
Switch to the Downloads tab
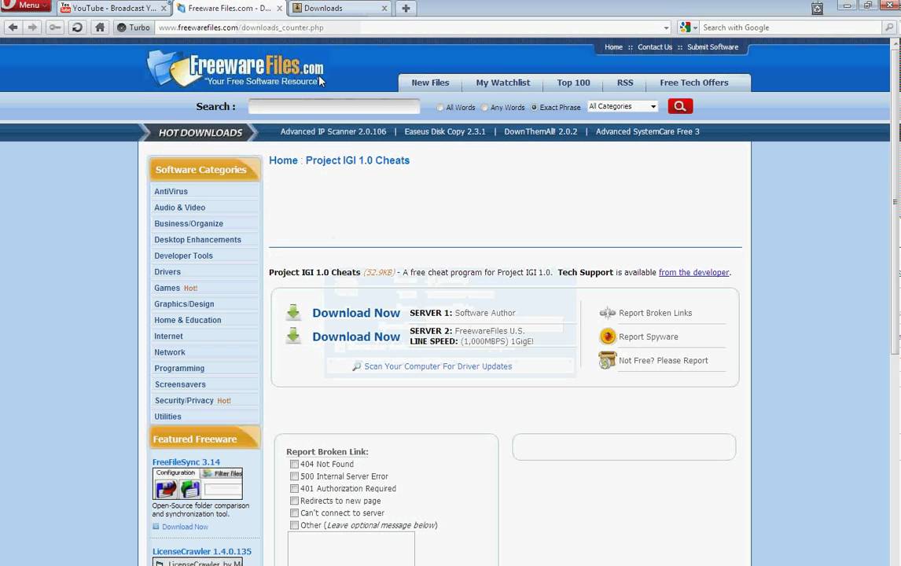pos(340,8)
